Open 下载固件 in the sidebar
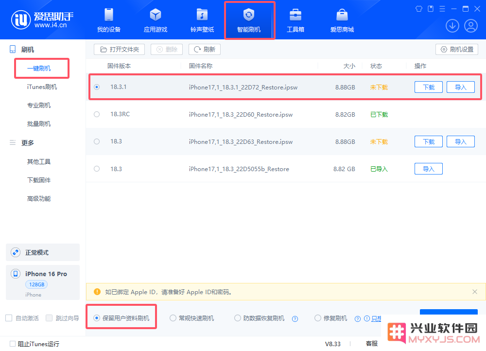 [39, 180]
